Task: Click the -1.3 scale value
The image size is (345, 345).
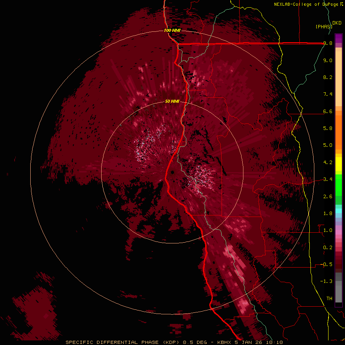Action: pos(326,281)
